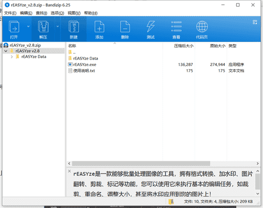Viewport: 263px width, 208px height.
Task: Click the comment panel scroll down arrow
Action: [258, 194]
